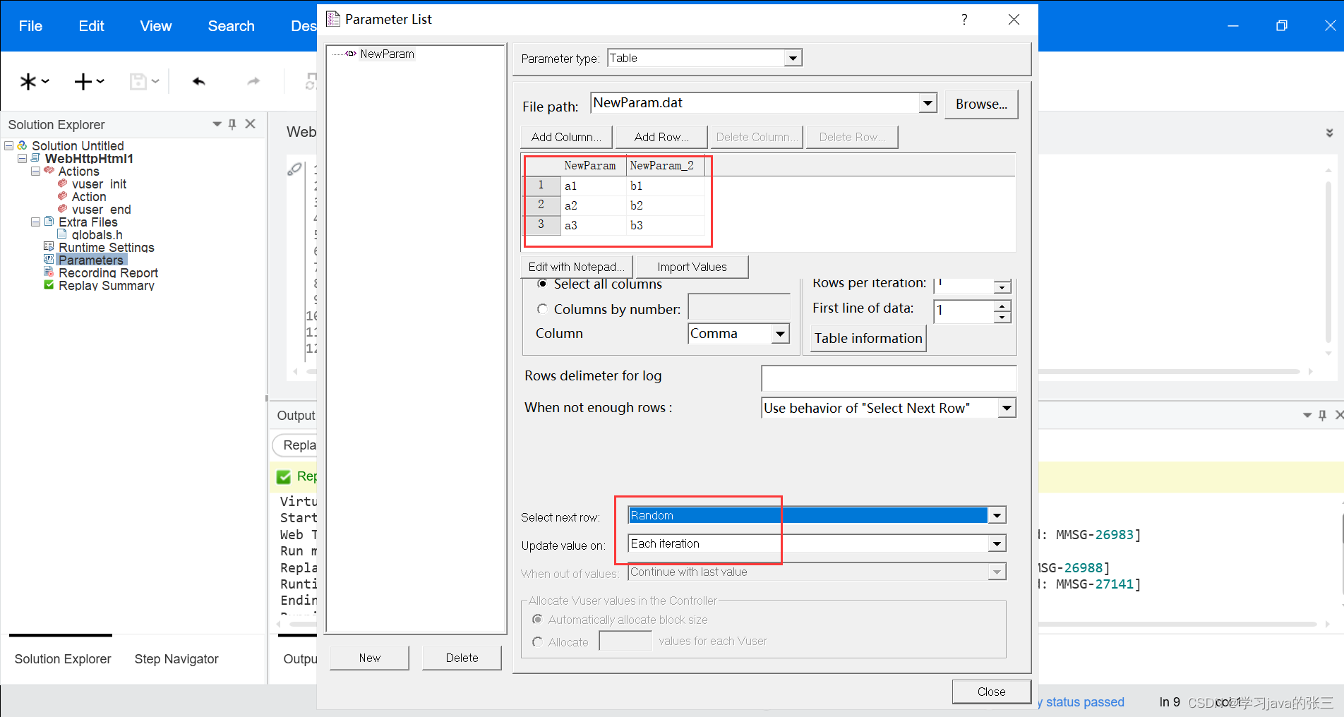Image resolution: width=1344 pixels, height=717 pixels.
Task: Pin the Solution Explorer panel
Action: coord(232,123)
